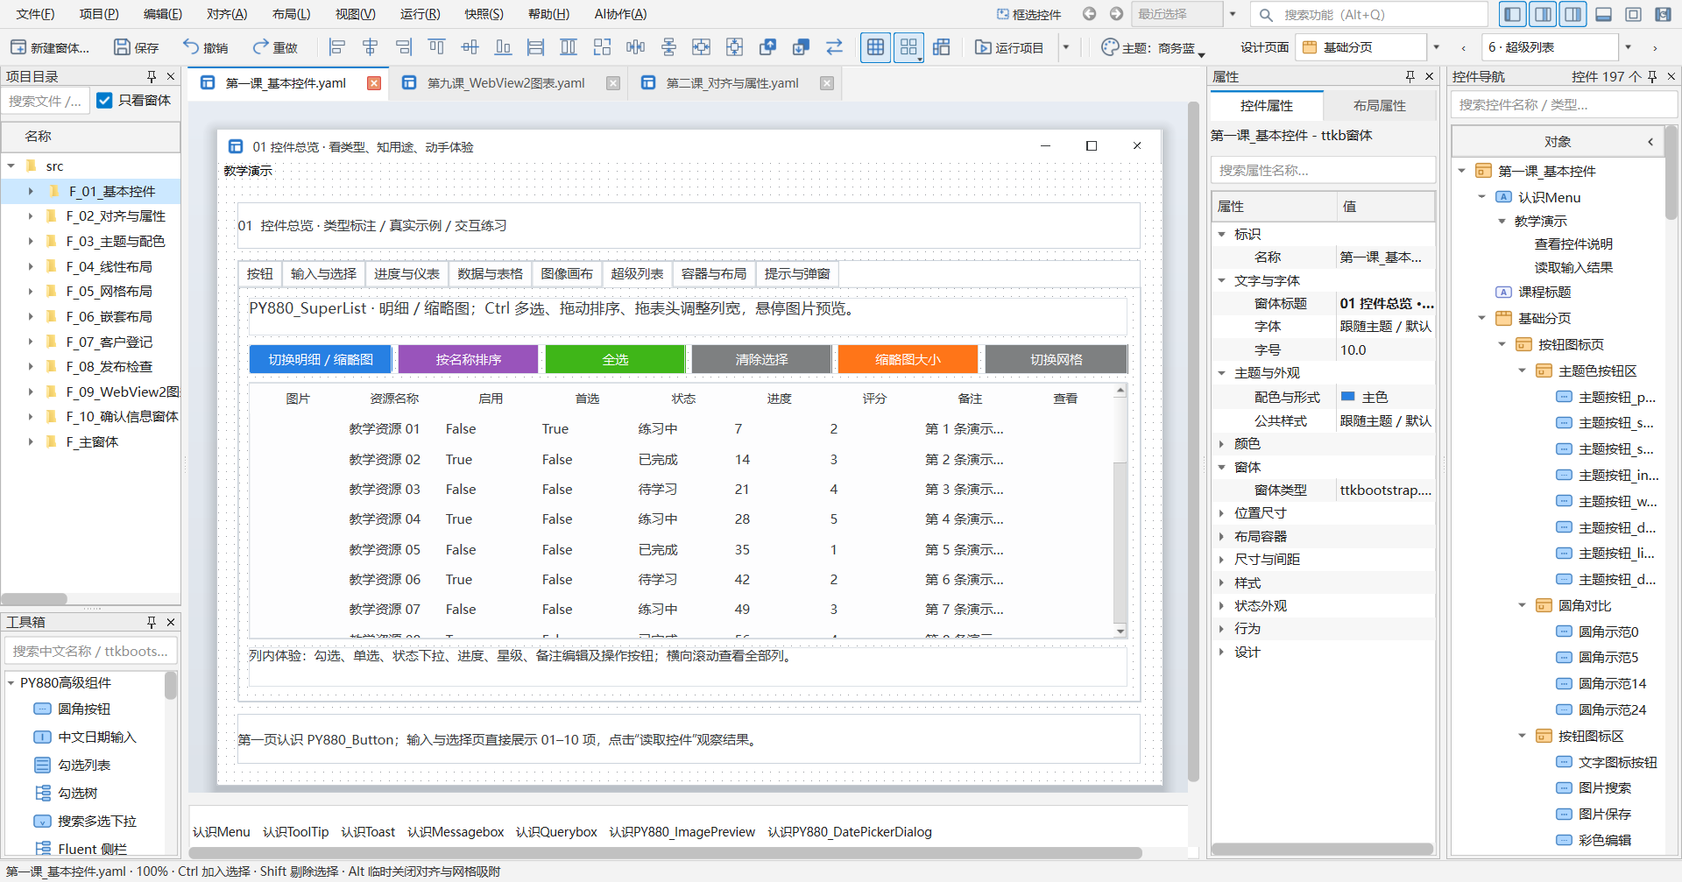Viewport: 1682px width, 882px height.
Task: Click the orange 缩略图大小 button
Action: click(x=908, y=359)
